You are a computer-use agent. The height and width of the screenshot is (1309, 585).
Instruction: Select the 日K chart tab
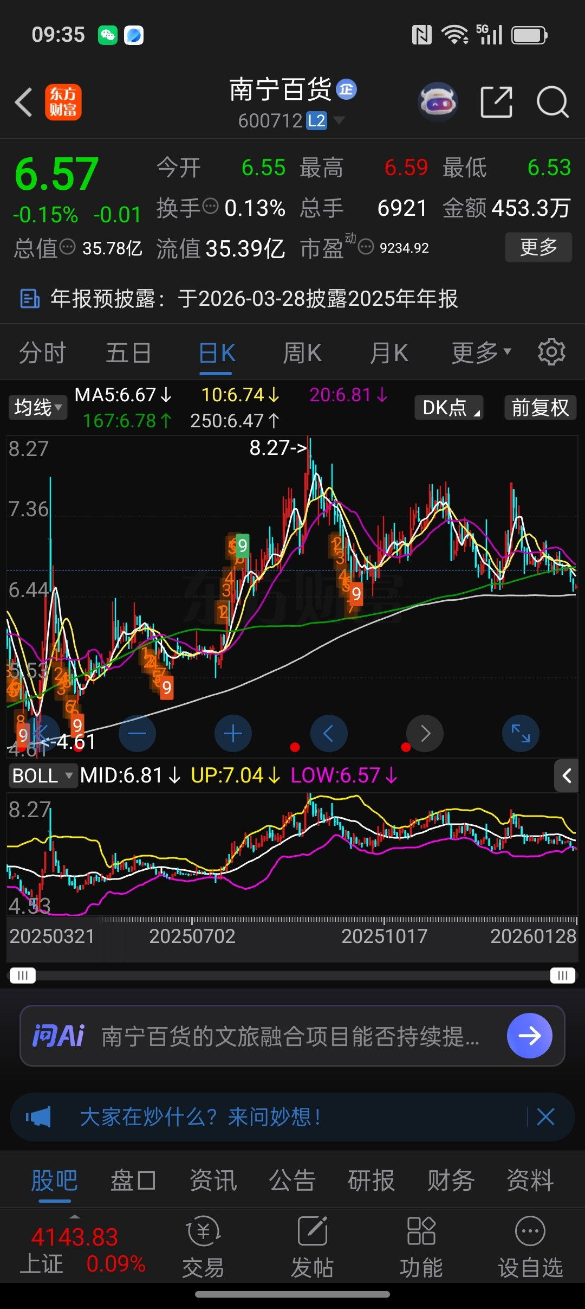click(217, 353)
